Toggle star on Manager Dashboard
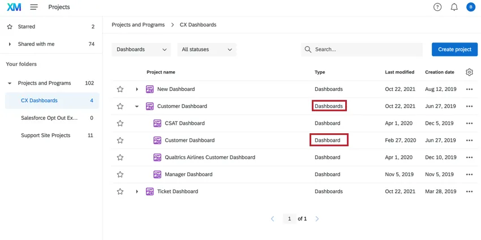481x240 pixels. pos(120,174)
